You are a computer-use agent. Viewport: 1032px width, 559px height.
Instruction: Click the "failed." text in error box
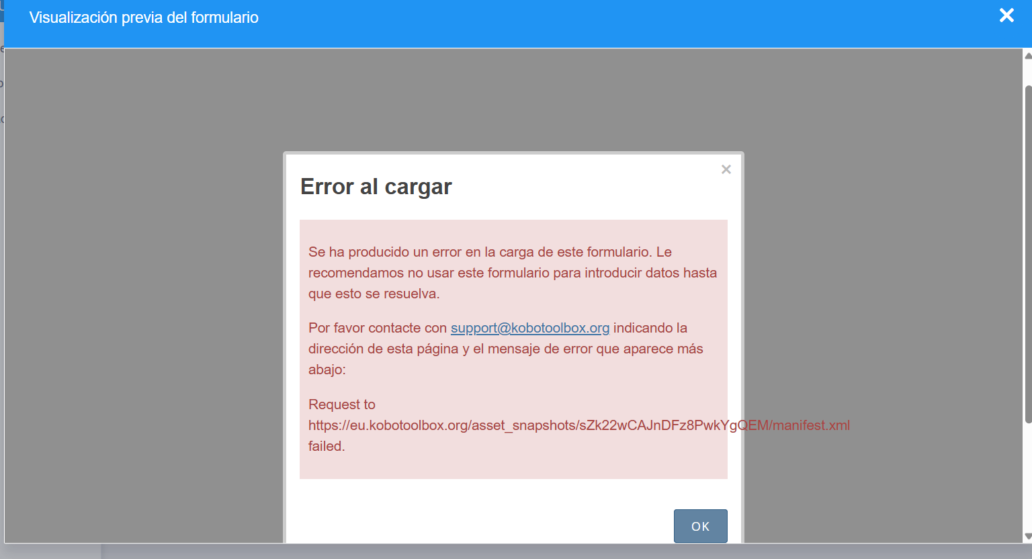click(x=327, y=446)
